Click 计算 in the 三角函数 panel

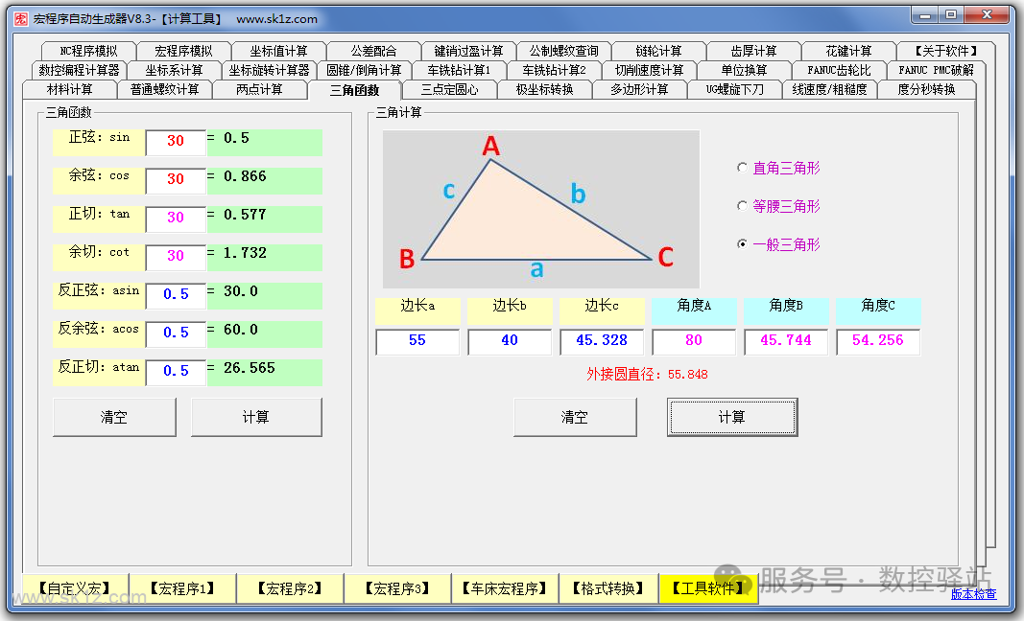256,418
